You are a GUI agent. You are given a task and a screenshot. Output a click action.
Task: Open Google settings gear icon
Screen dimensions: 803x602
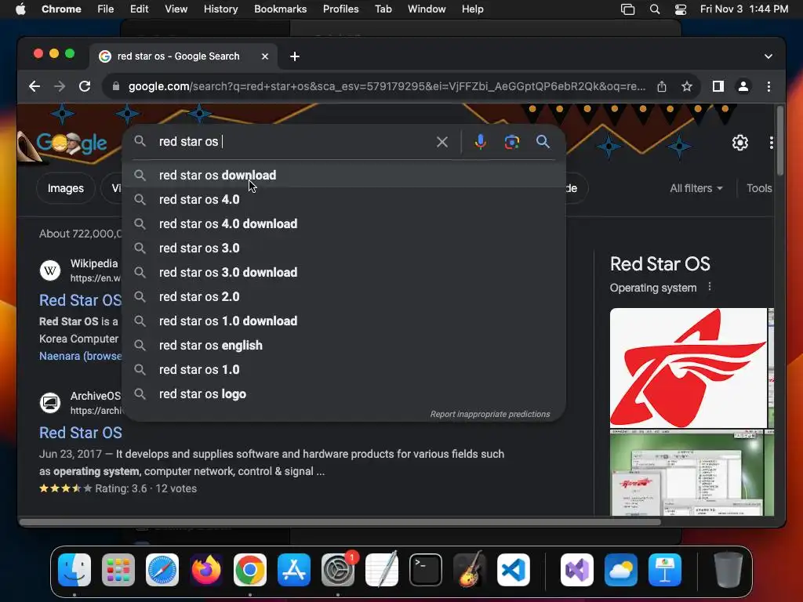[x=739, y=143]
